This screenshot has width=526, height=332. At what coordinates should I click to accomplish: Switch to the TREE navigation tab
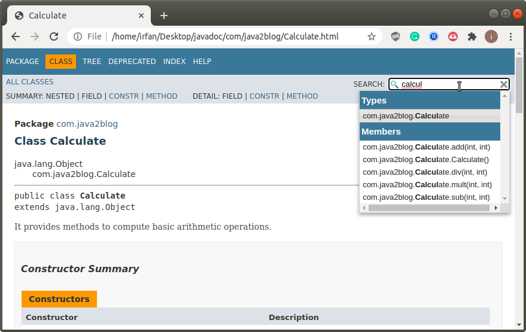click(92, 62)
